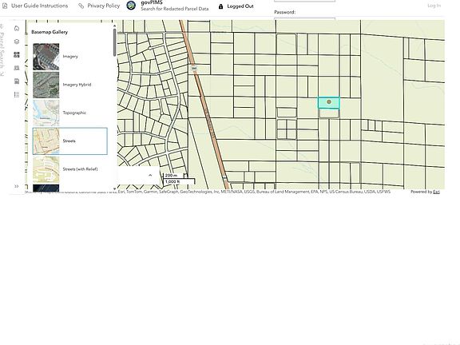Viewport: 460px width, 345px height.
Task: Expand the sidebar with double chevron
Action: [17, 186]
